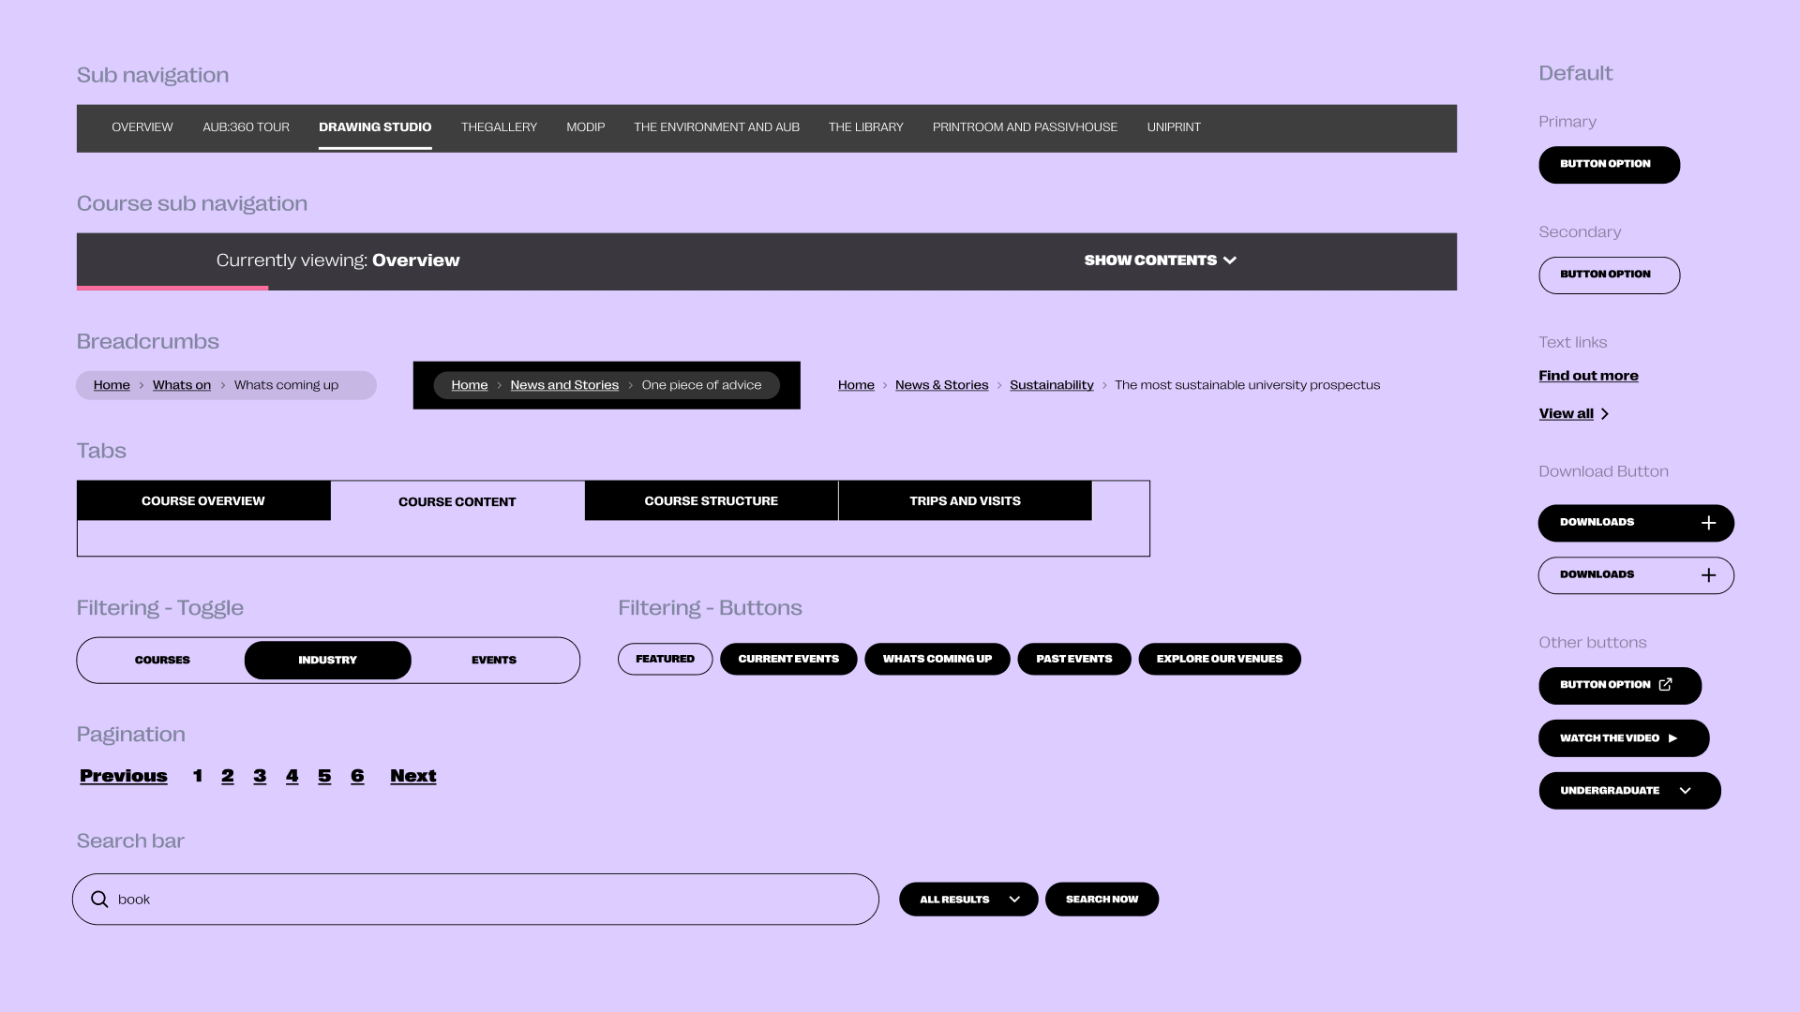Click the chevron arrow next to View all
The height and width of the screenshot is (1012, 1800).
[1604, 413]
